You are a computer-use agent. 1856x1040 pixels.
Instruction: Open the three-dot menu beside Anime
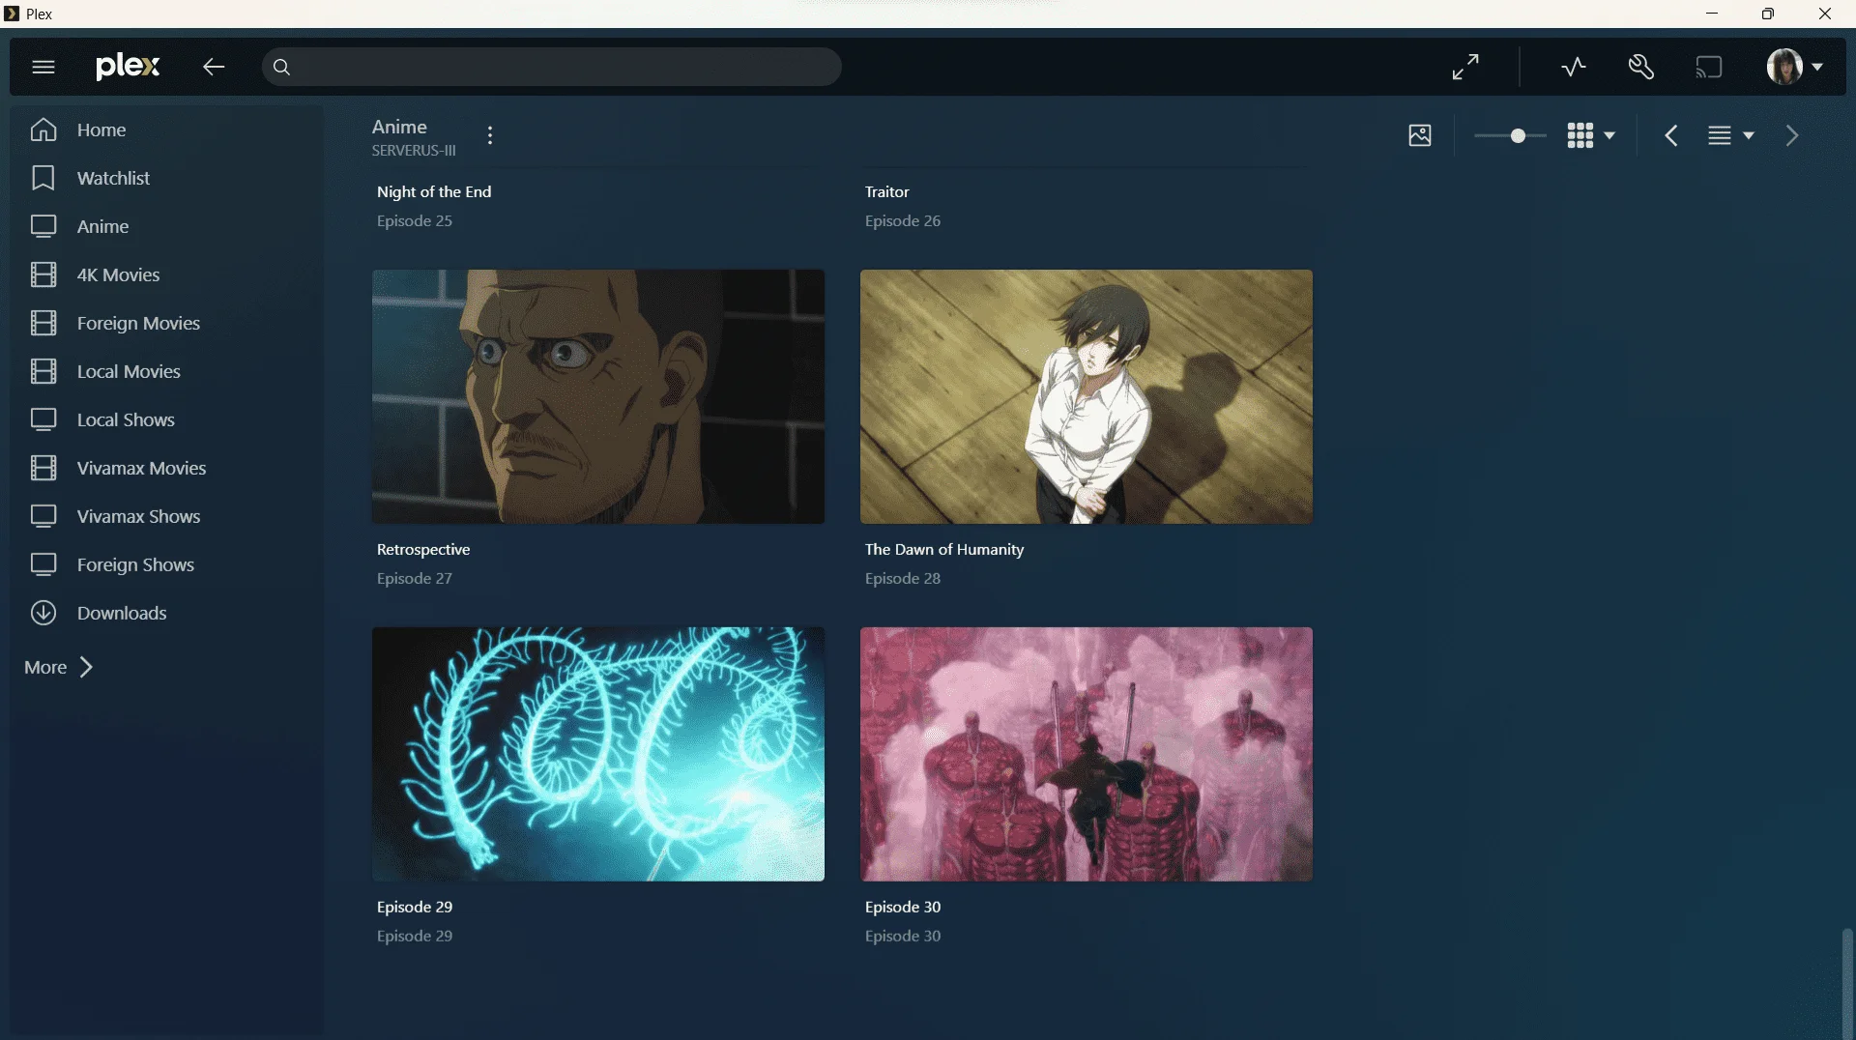point(490,135)
